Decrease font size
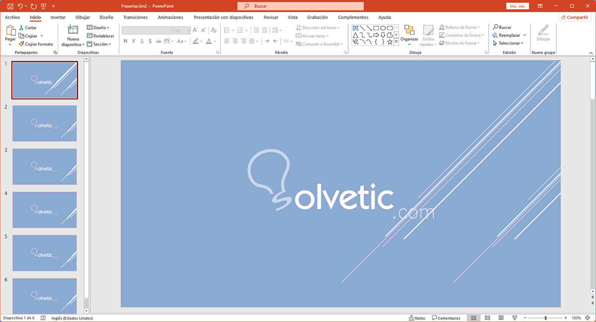The height and width of the screenshot is (322, 596). pos(203,30)
